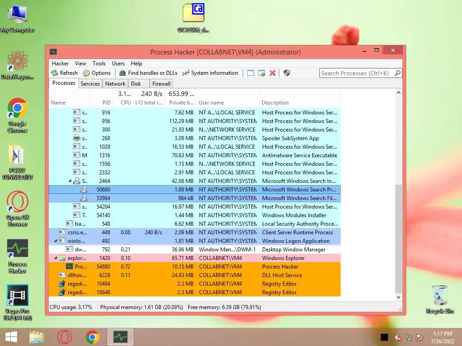Open the Users menu
The image size is (462, 346).
pos(118,64)
